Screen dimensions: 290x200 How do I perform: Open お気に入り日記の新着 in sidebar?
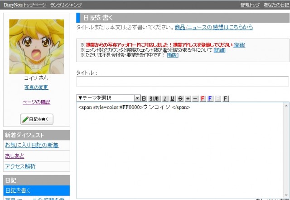[x=32, y=145]
